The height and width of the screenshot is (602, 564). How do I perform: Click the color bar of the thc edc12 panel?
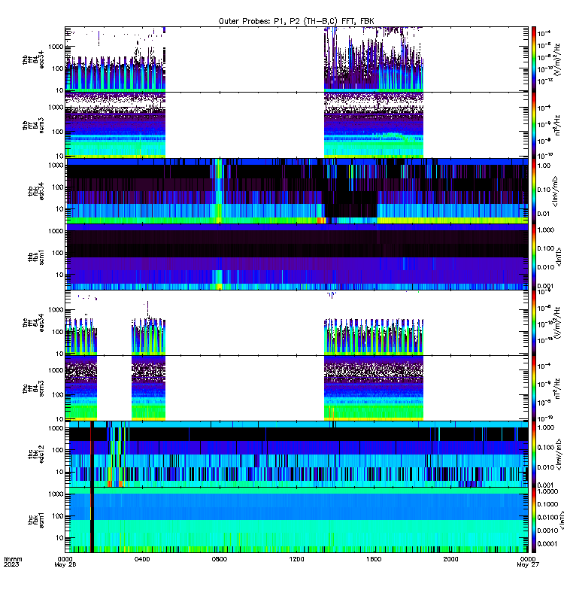point(534,455)
